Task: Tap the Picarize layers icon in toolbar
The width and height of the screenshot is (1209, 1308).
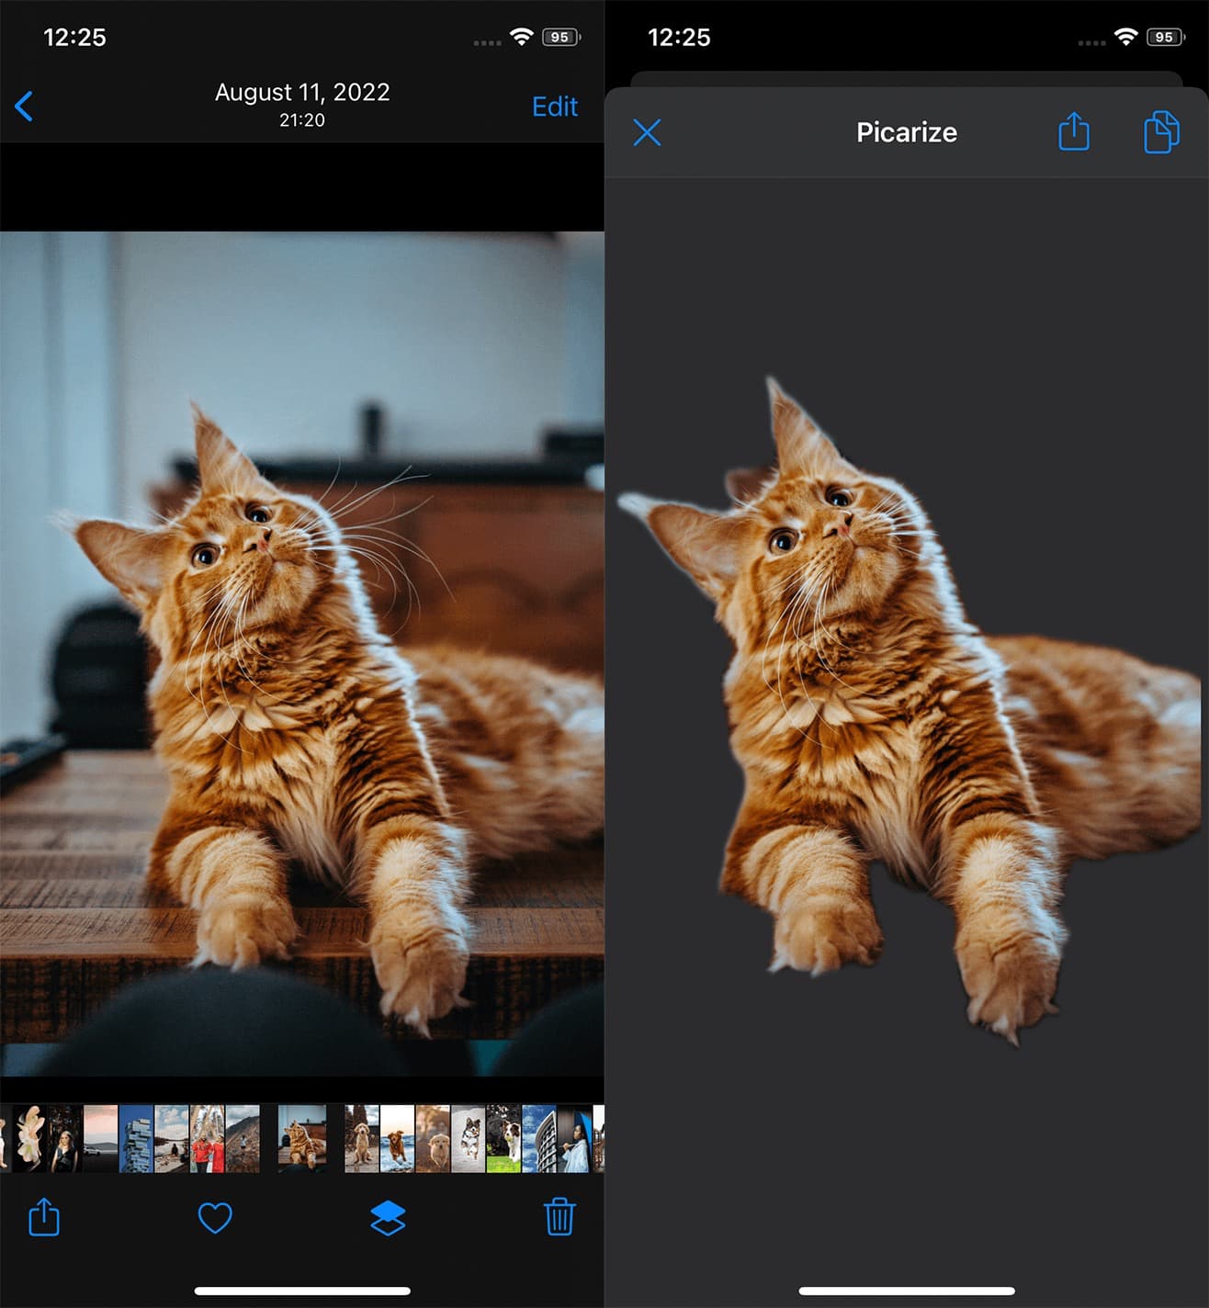Action: [388, 1218]
